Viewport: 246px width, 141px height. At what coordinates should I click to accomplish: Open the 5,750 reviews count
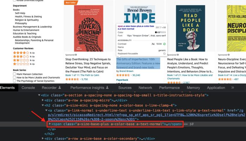85,79
